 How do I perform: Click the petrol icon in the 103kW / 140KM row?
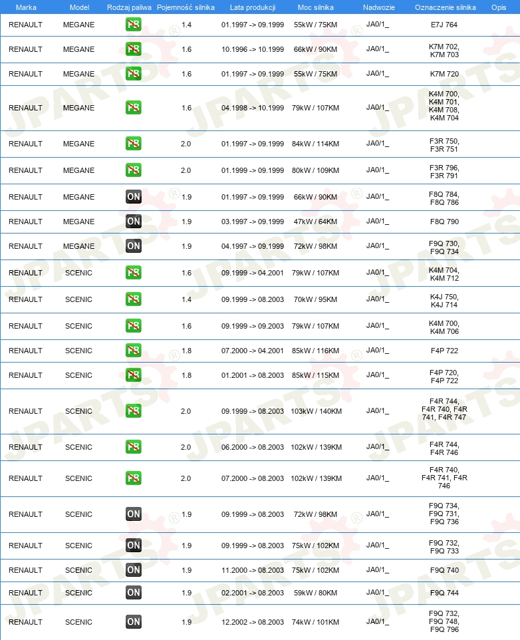134,410
